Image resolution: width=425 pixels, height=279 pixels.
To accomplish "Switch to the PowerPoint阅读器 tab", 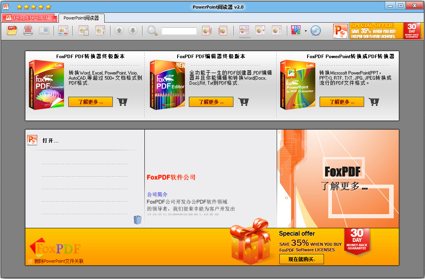I will point(81,18).
